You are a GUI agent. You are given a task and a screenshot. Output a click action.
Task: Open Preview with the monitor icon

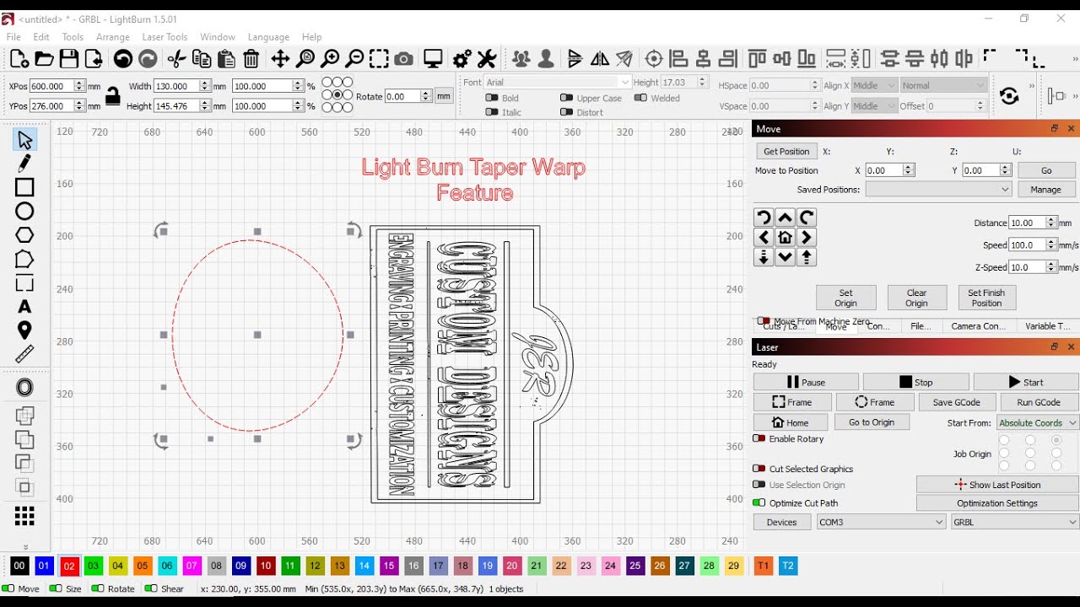pyautogui.click(x=434, y=58)
